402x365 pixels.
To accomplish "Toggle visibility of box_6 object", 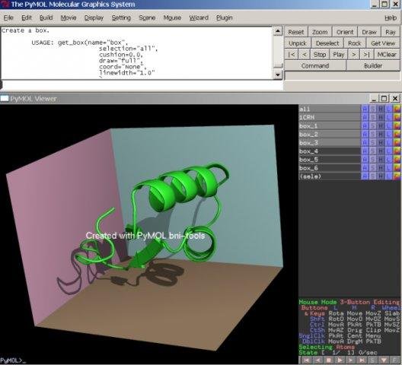I will (330, 168).
